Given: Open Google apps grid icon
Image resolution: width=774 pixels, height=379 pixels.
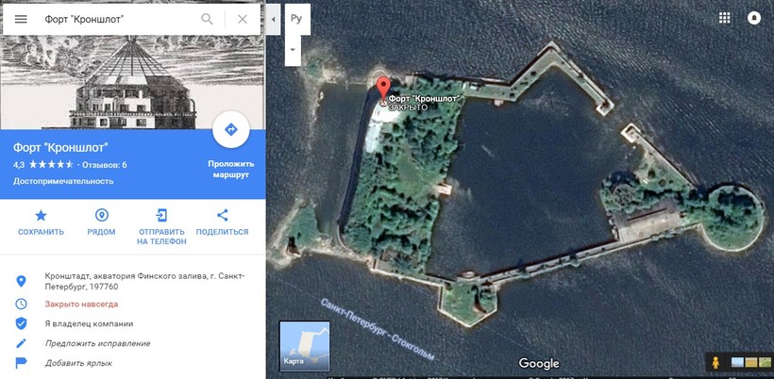Looking at the screenshot, I should 724,18.
